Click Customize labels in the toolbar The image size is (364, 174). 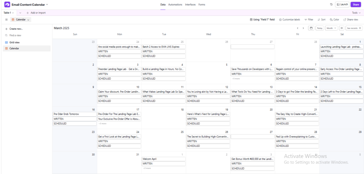pyautogui.click(x=290, y=20)
